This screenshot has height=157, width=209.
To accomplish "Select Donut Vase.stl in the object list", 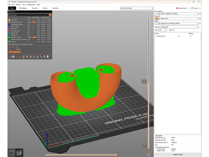I will click(x=161, y=36).
